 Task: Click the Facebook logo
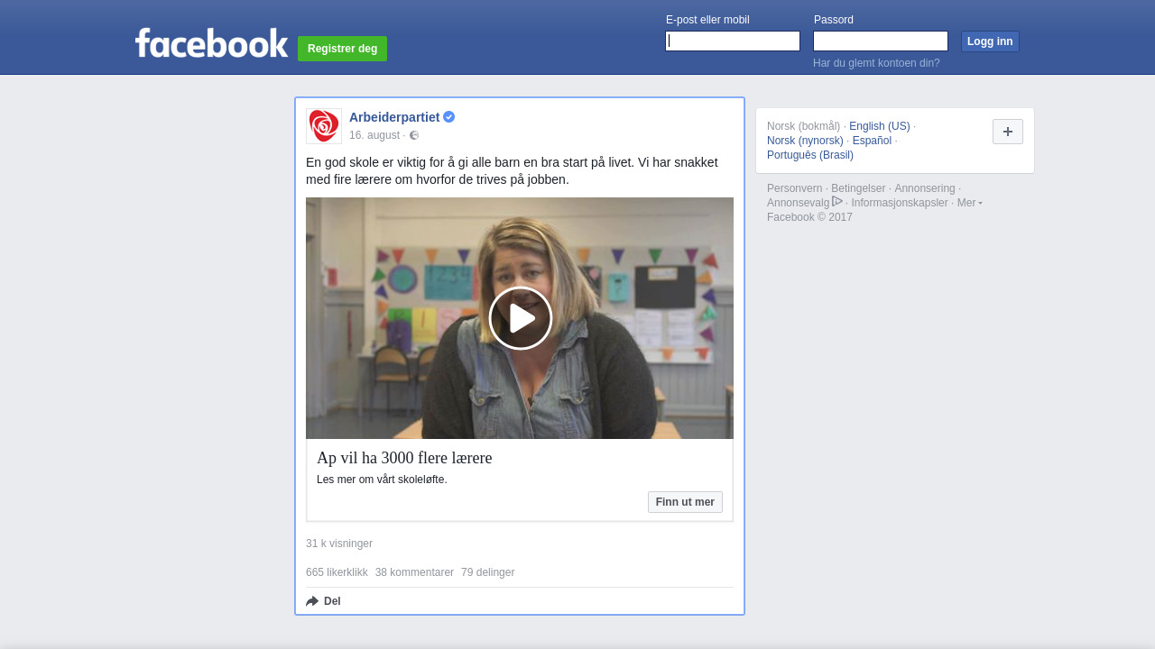(211, 42)
